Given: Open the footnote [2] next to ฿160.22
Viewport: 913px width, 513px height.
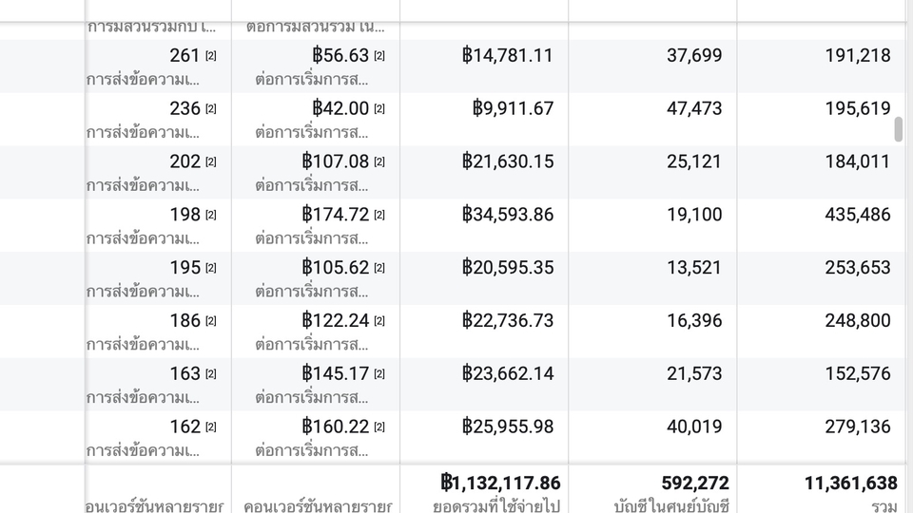Looking at the screenshot, I should click(x=379, y=427).
